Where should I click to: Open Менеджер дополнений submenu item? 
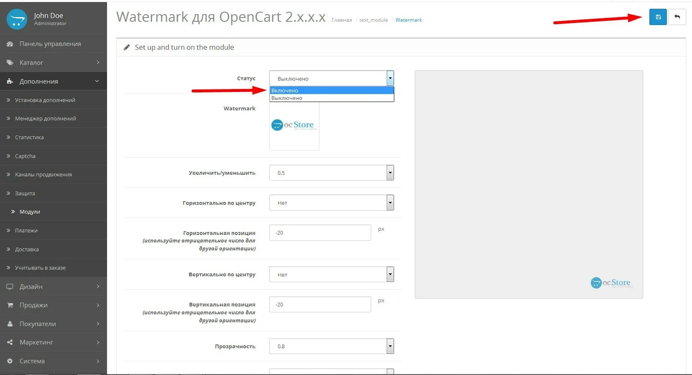pyautogui.click(x=54, y=119)
